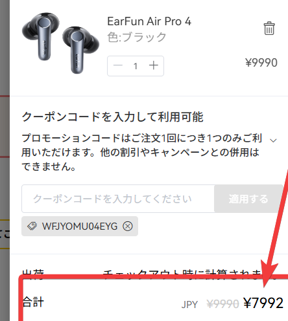
Task: Click the 色:ブラック color label
Action: pyautogui.click(x=137, y=37)
